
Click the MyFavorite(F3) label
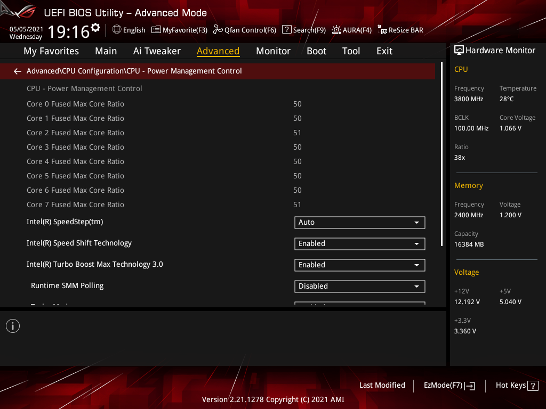pyautogui.click(x=185, y=30)
